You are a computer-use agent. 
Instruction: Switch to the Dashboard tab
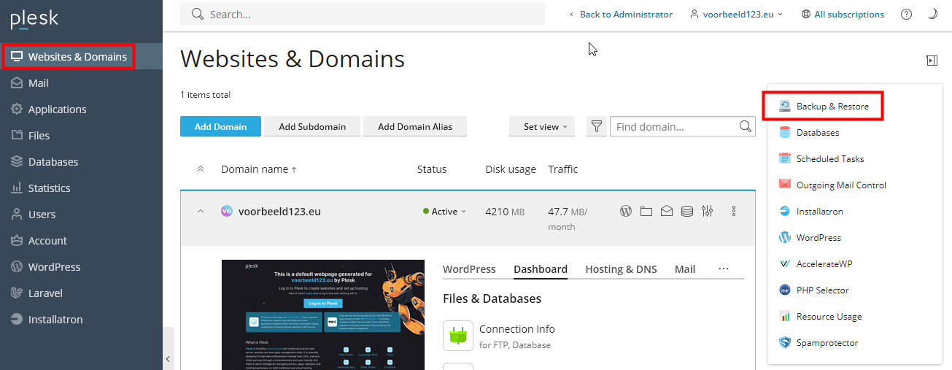point(541,269)
